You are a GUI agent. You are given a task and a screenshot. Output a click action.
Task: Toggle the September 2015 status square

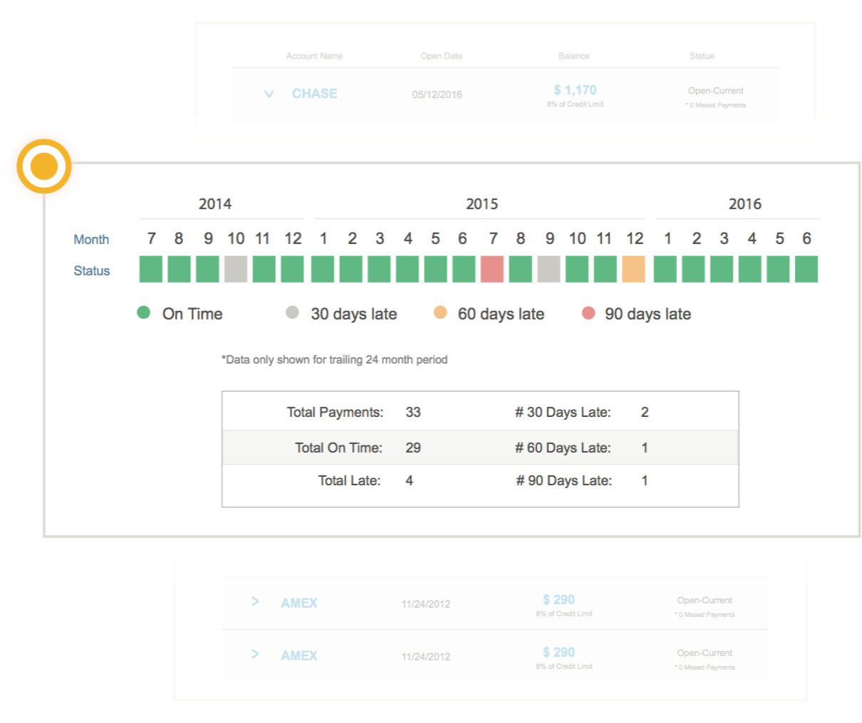coord(549,270)
